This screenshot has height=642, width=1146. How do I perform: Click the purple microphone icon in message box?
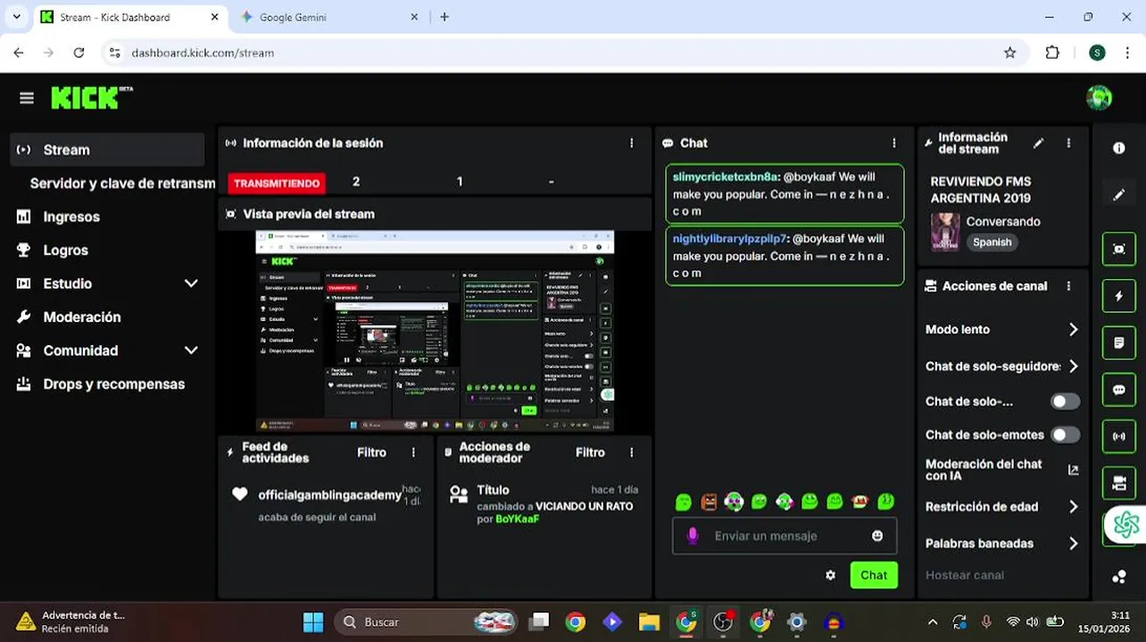[x=692, y=536]
